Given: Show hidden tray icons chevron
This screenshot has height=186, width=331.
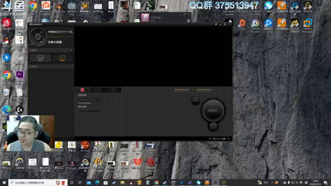Looking at the screenshot, I should pos(272,182).
